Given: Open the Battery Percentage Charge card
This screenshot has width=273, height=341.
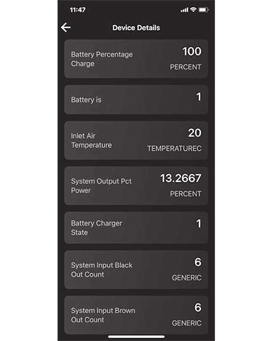Looking at the screenshot, I should point(136,59).
